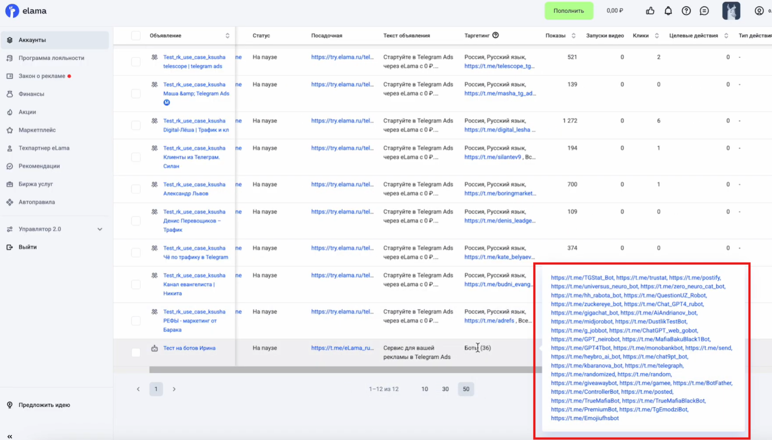
Task: Open the TGStat_Bot link in popup
Action: point(582,277)
